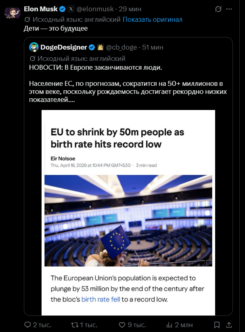Open the @elonmusk handle link
Image resolution: width=245 pixels, height=332 pixels.
pos(96,9)
